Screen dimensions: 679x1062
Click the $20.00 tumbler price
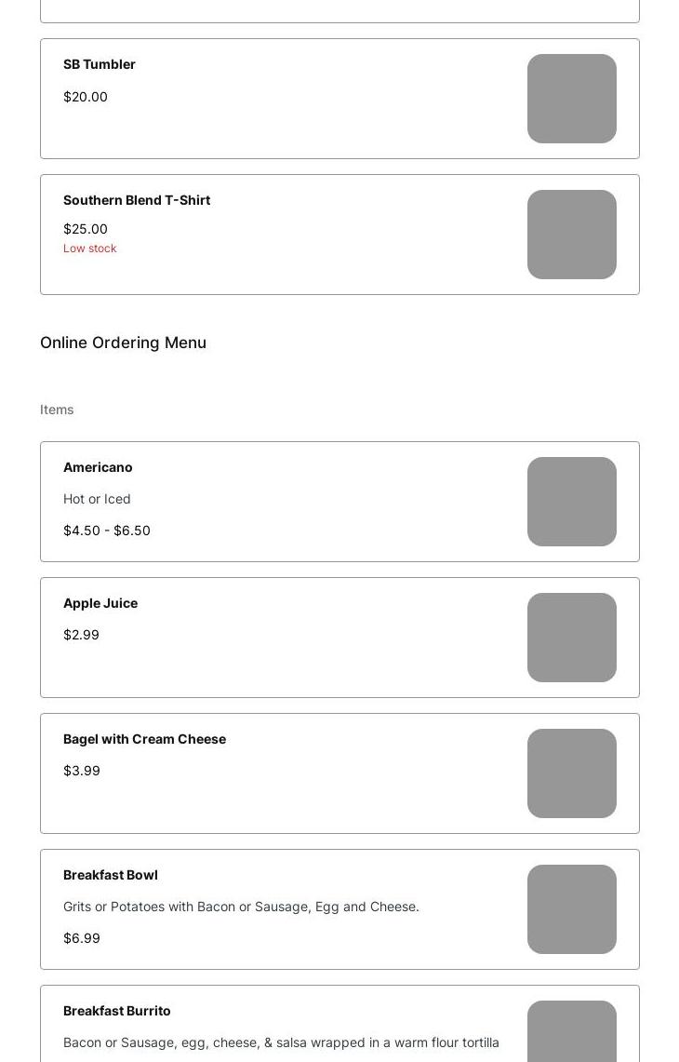(x=86, y=97)
